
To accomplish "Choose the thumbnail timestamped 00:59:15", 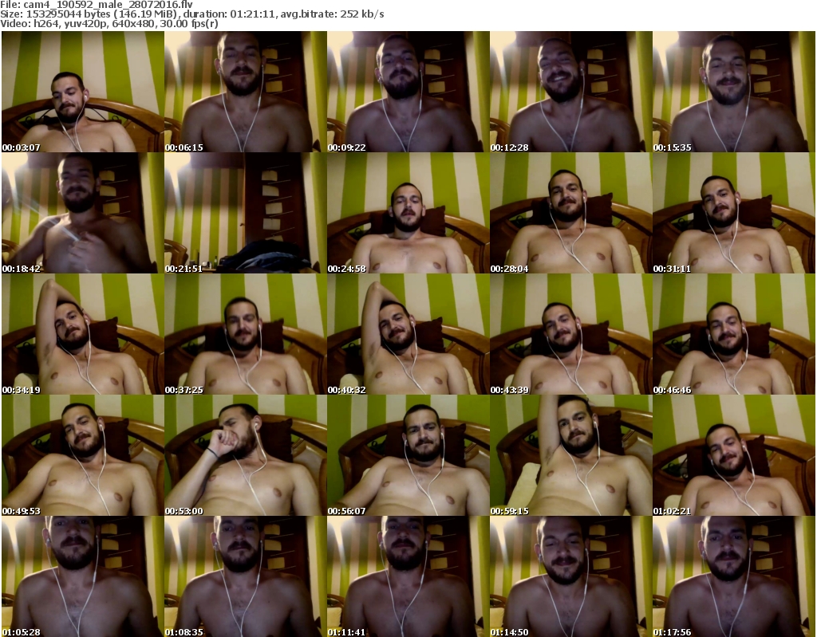I will pos(570,455).
